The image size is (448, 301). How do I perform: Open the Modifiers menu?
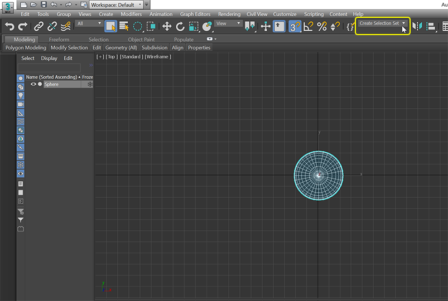131,14
